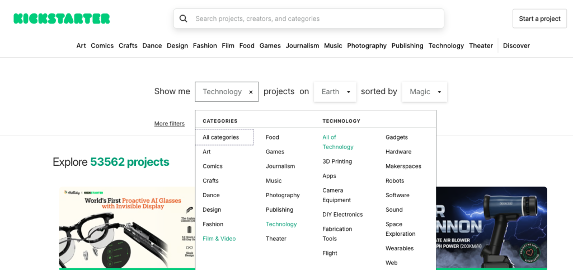Open the Technology category dropdown selector
573x270 pixels.
tap(227, 92)
